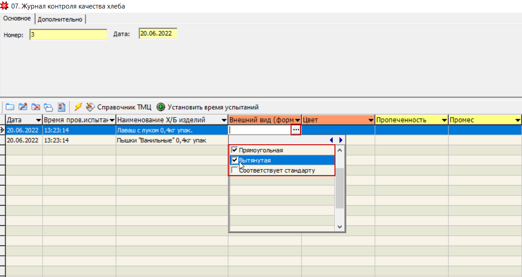The width and height of the screenshot is (522, 277).
Task: Click the new record folder icon
Action: click(x=10, y=107)
